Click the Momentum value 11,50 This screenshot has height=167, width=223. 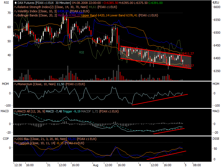tap(60, 84)
